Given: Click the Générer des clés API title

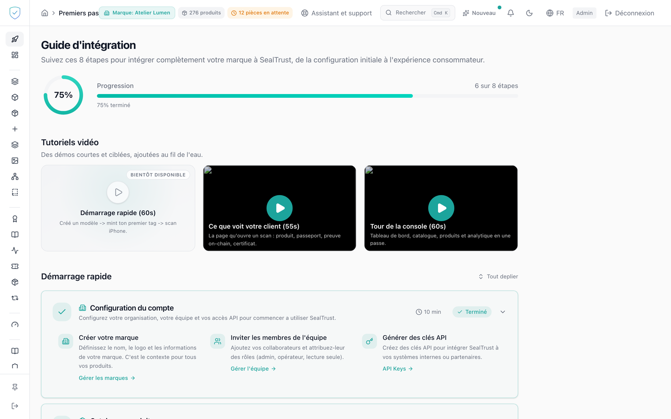Looking at the screenshot, I should (x=415, y=338).
